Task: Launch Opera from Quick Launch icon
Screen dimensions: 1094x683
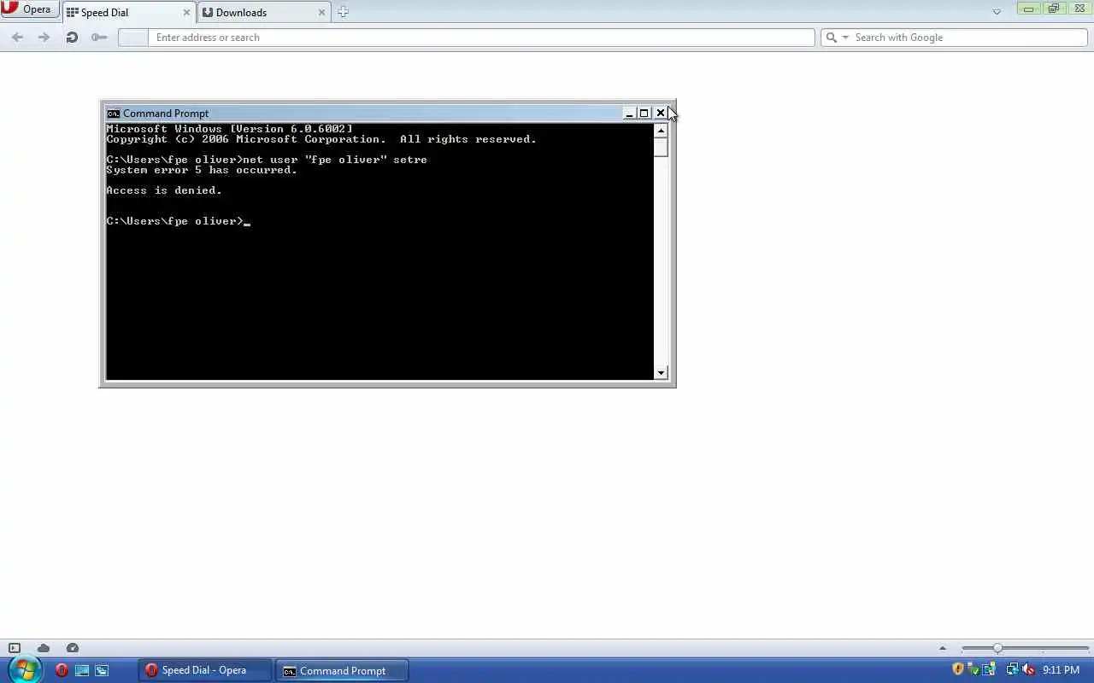Action: point(62,670)
